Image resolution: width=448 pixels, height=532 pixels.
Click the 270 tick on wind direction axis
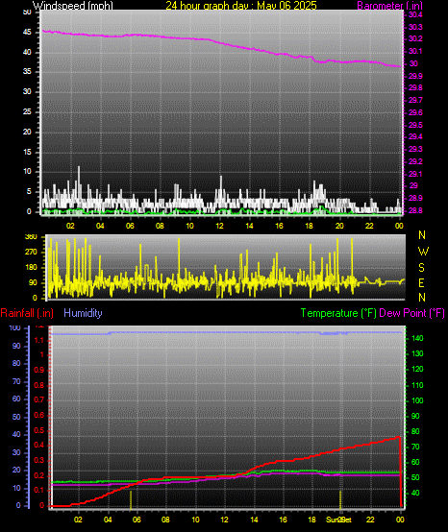pyautogui.click(x=31, y=253)
